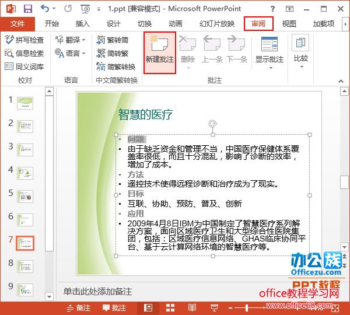
Task: Expand the 显示批注 dropdown arrow
Action: [271, 68]
